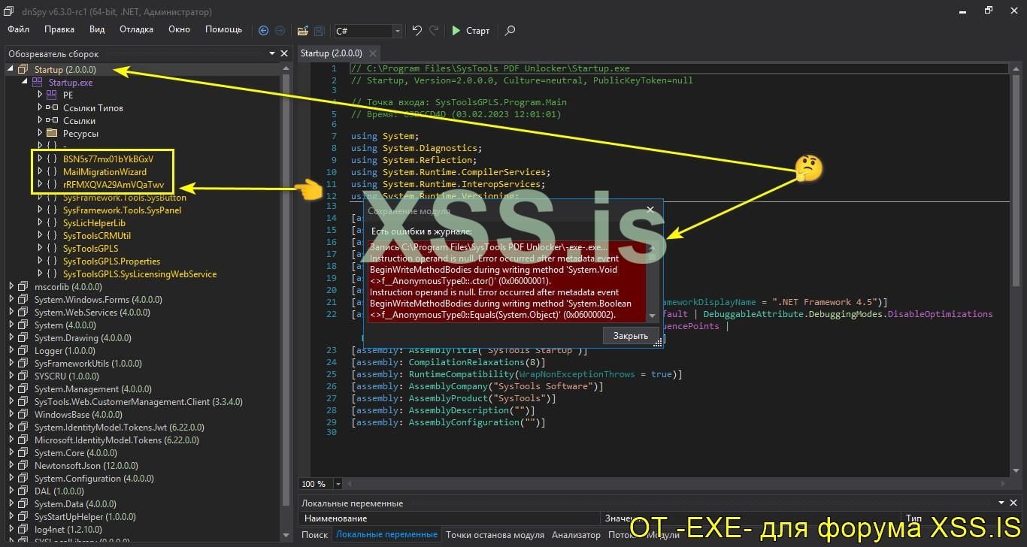Image resolution: width=1027 pixels, height=547 pixels.
Task: Close the Локальные переменные panel
Action: tap(1015, 503)
